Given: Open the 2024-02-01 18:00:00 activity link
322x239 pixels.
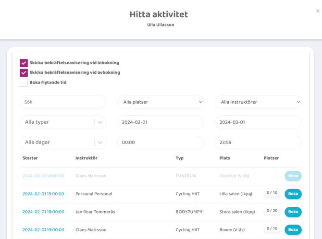Looking at the screenshot, I should tap(43, 212).
